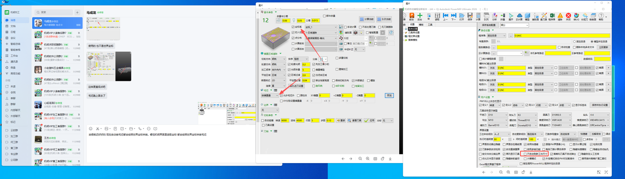This screenshot has height=179, width=625.
Task: Click 保存系统配置 button
Action: [489, 25]
